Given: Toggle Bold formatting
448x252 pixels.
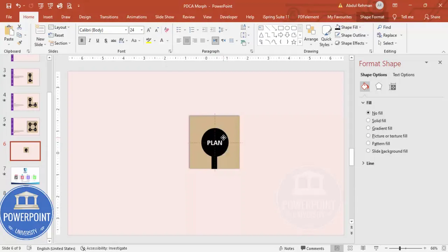Looking at the screenshot, I should (x=82, y=41).
